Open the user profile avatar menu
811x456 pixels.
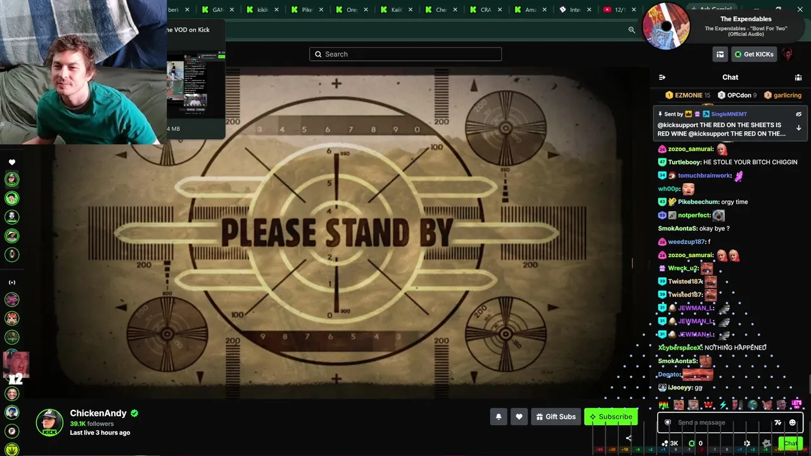[788, 54]
